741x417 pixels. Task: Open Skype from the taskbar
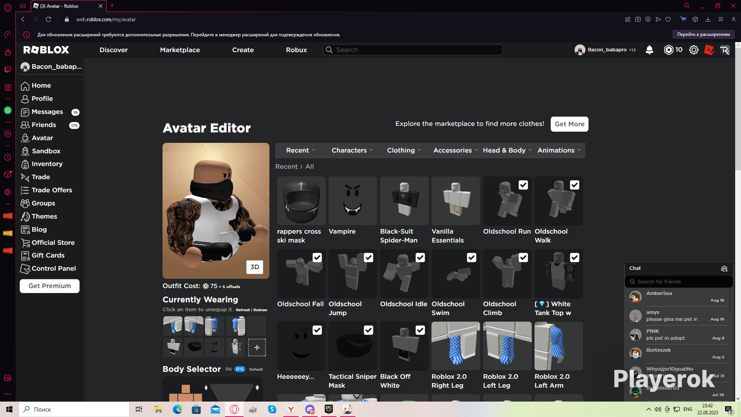[x=272, y=409]
